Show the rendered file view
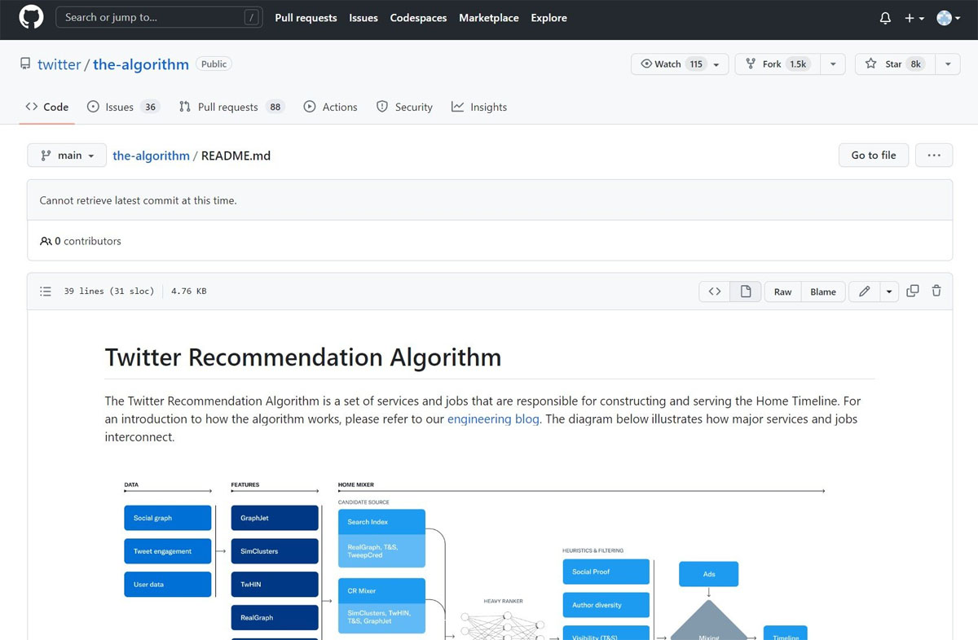The width and height of the screenshot is (978, 640). click(746, 292)
